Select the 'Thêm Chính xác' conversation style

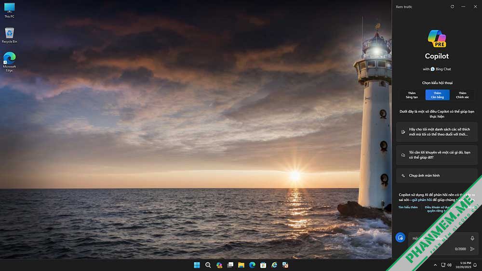462,95
